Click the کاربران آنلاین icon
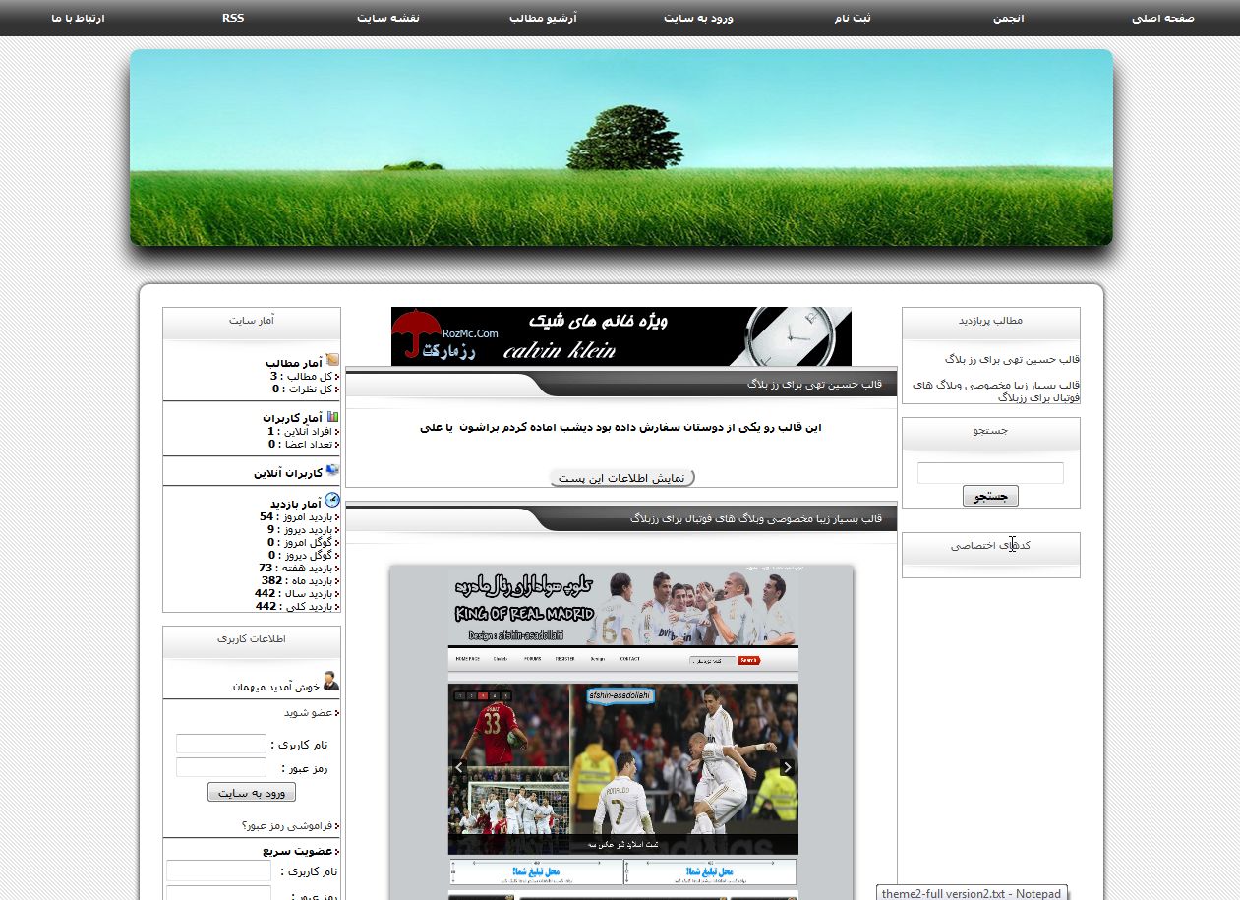 pyautogui.click(x=332, y=471)
